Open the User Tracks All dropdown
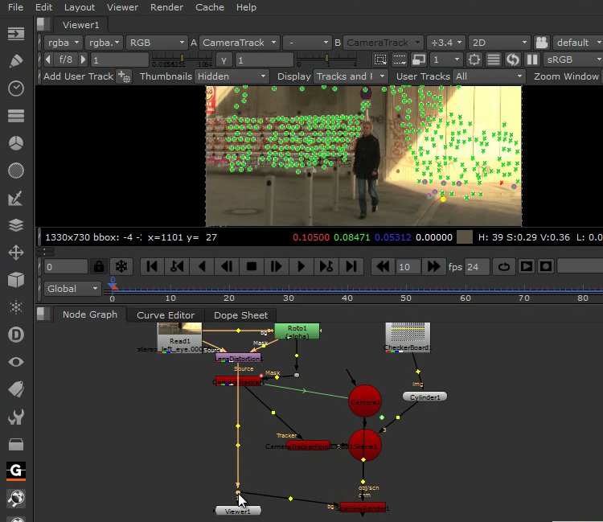 (489, 76)
